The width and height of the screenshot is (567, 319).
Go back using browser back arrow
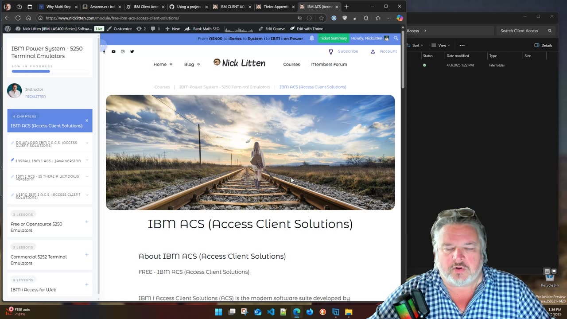(x=7, y=18)
